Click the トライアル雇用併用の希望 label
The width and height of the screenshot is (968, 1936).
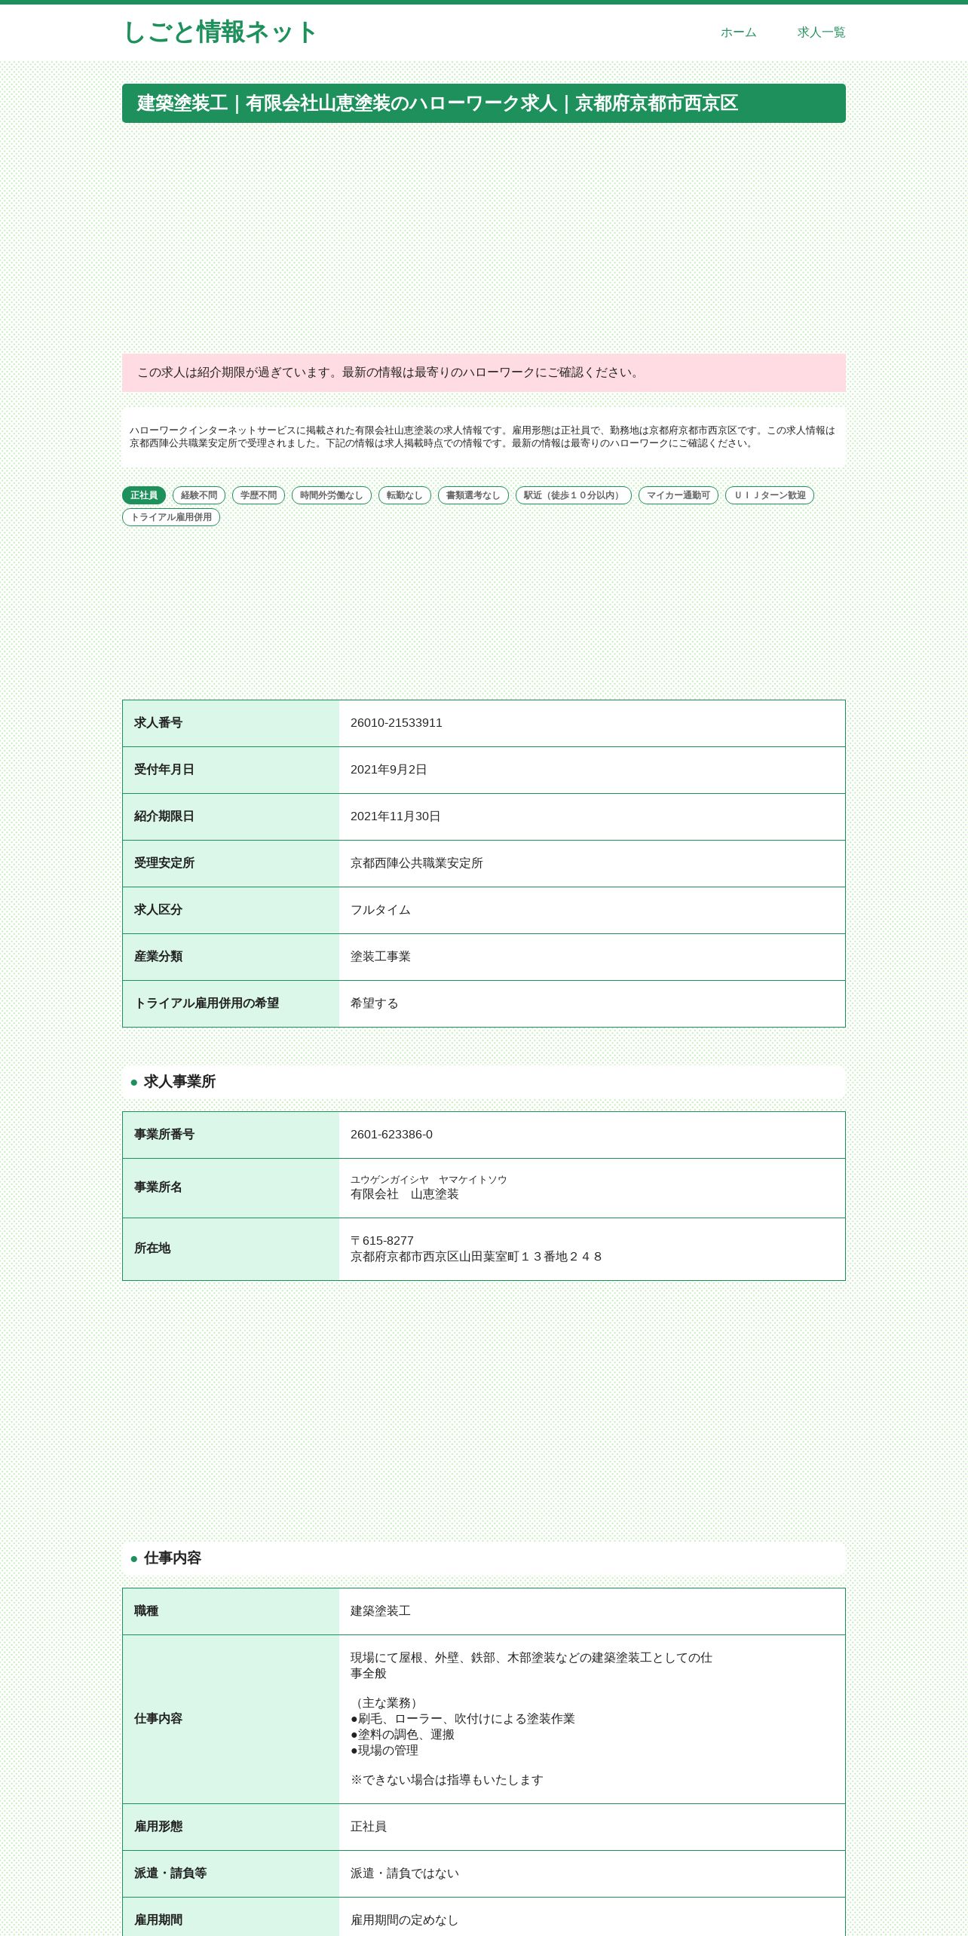coord(207,1003)
